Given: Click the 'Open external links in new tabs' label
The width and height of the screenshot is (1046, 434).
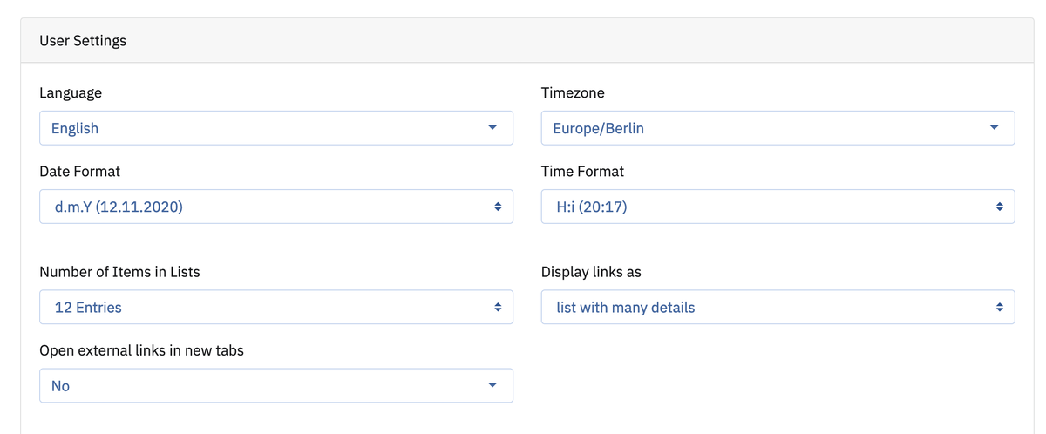Looking at the screenshot, I should point(141,350).
